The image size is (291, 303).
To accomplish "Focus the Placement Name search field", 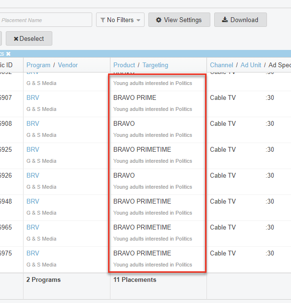I will [46, 20].
